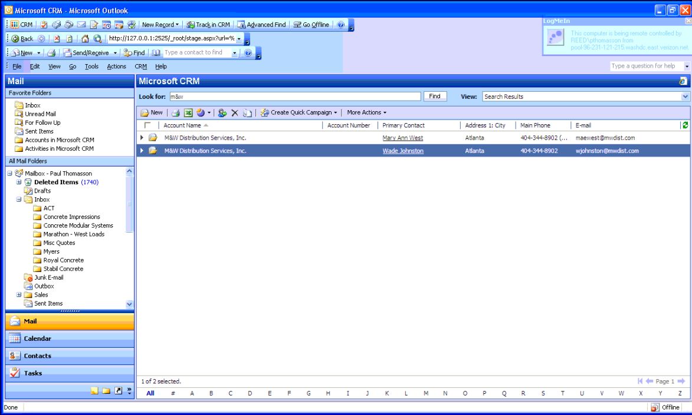
Task: Click the Home icon in web toolbar
Action: pos(85,39)
